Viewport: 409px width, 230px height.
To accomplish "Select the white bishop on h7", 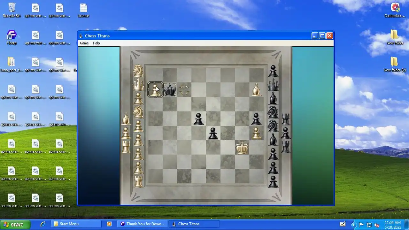I will pyautogui.click(x=256, y=90).
